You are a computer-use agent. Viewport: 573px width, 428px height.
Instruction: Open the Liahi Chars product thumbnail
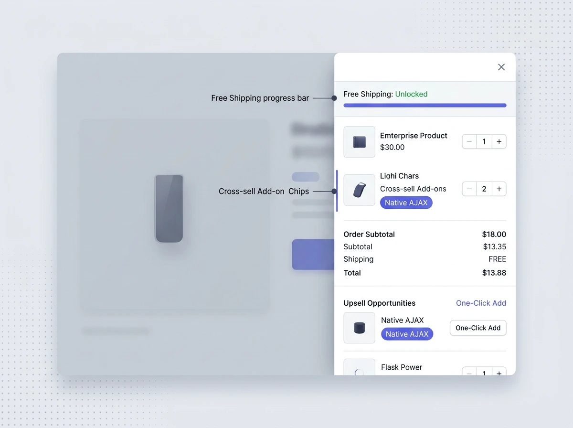[359, 190]
